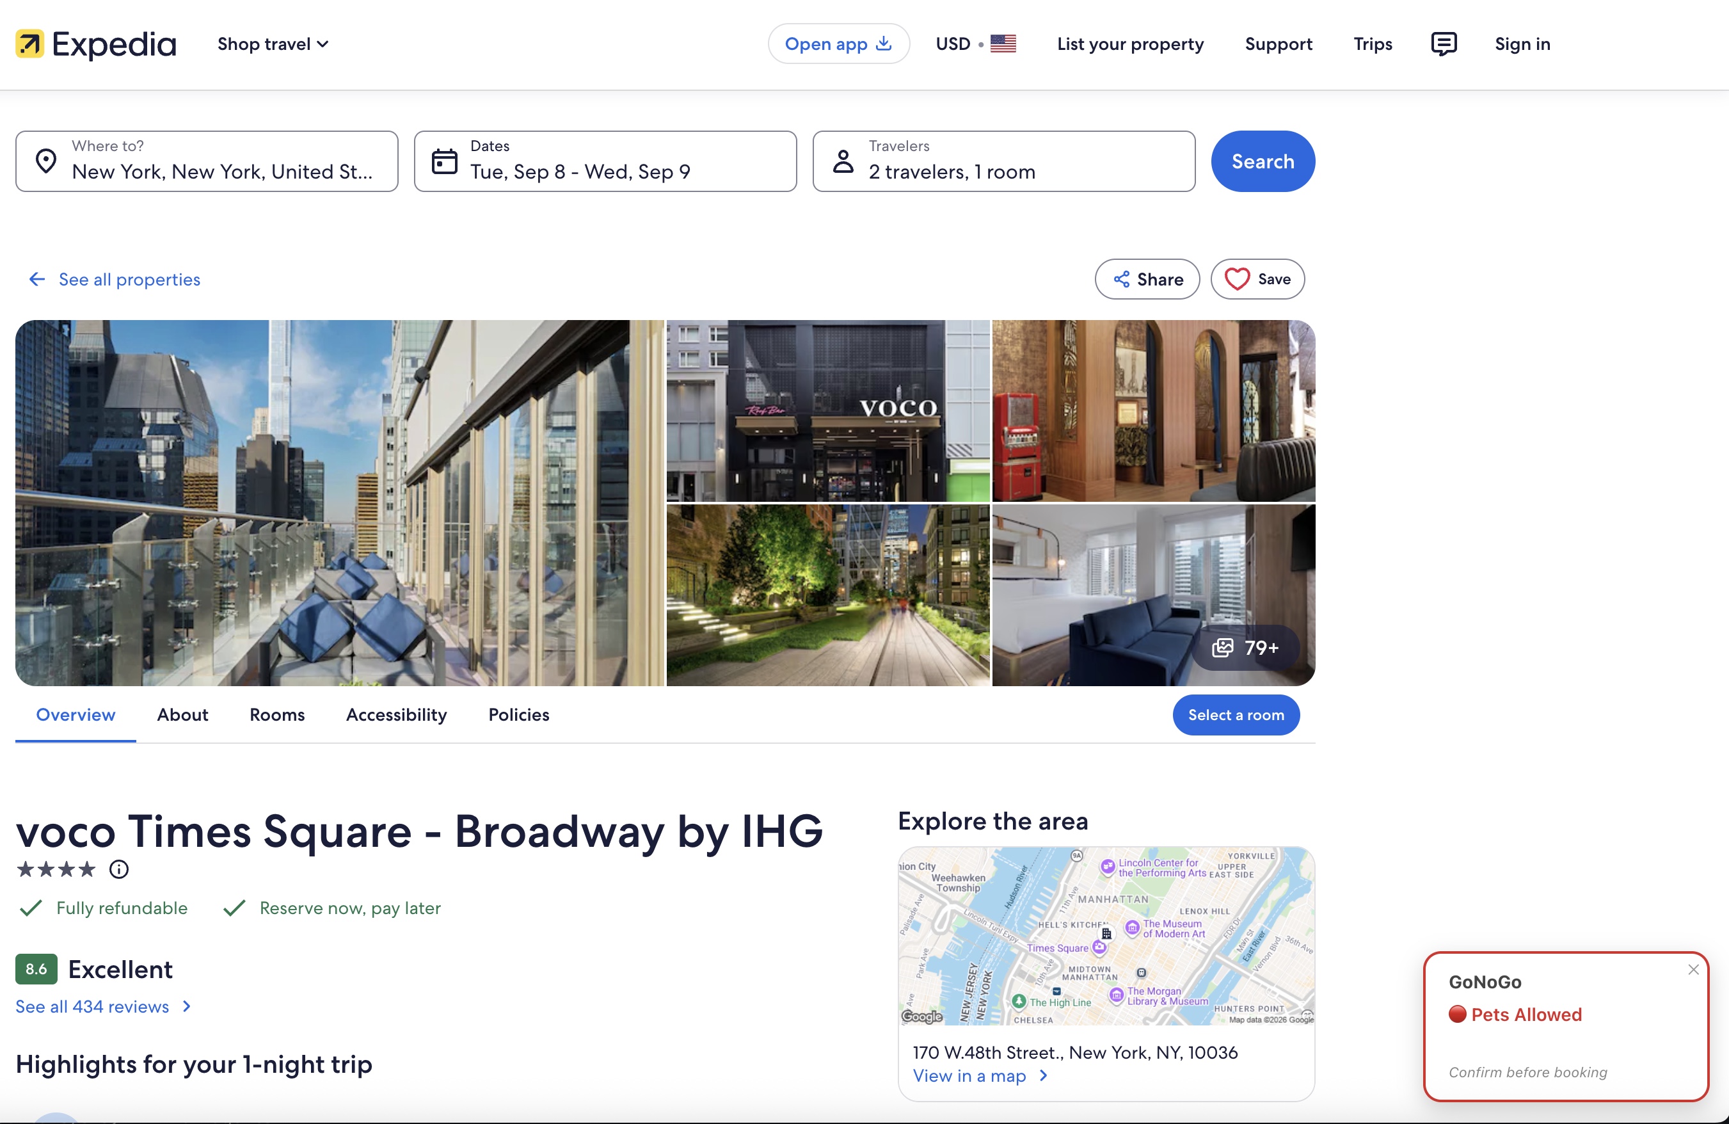The width and height of the screenshot is (1729, 1124).
Task: Select the Overview tab
Action: 76,715
